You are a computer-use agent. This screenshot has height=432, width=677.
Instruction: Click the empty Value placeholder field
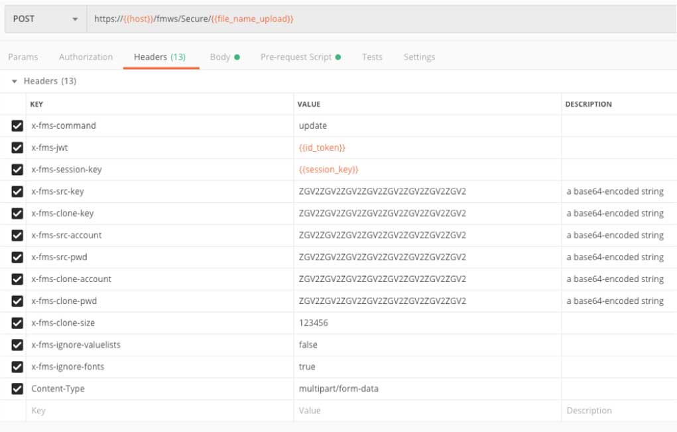coord(428,411)
